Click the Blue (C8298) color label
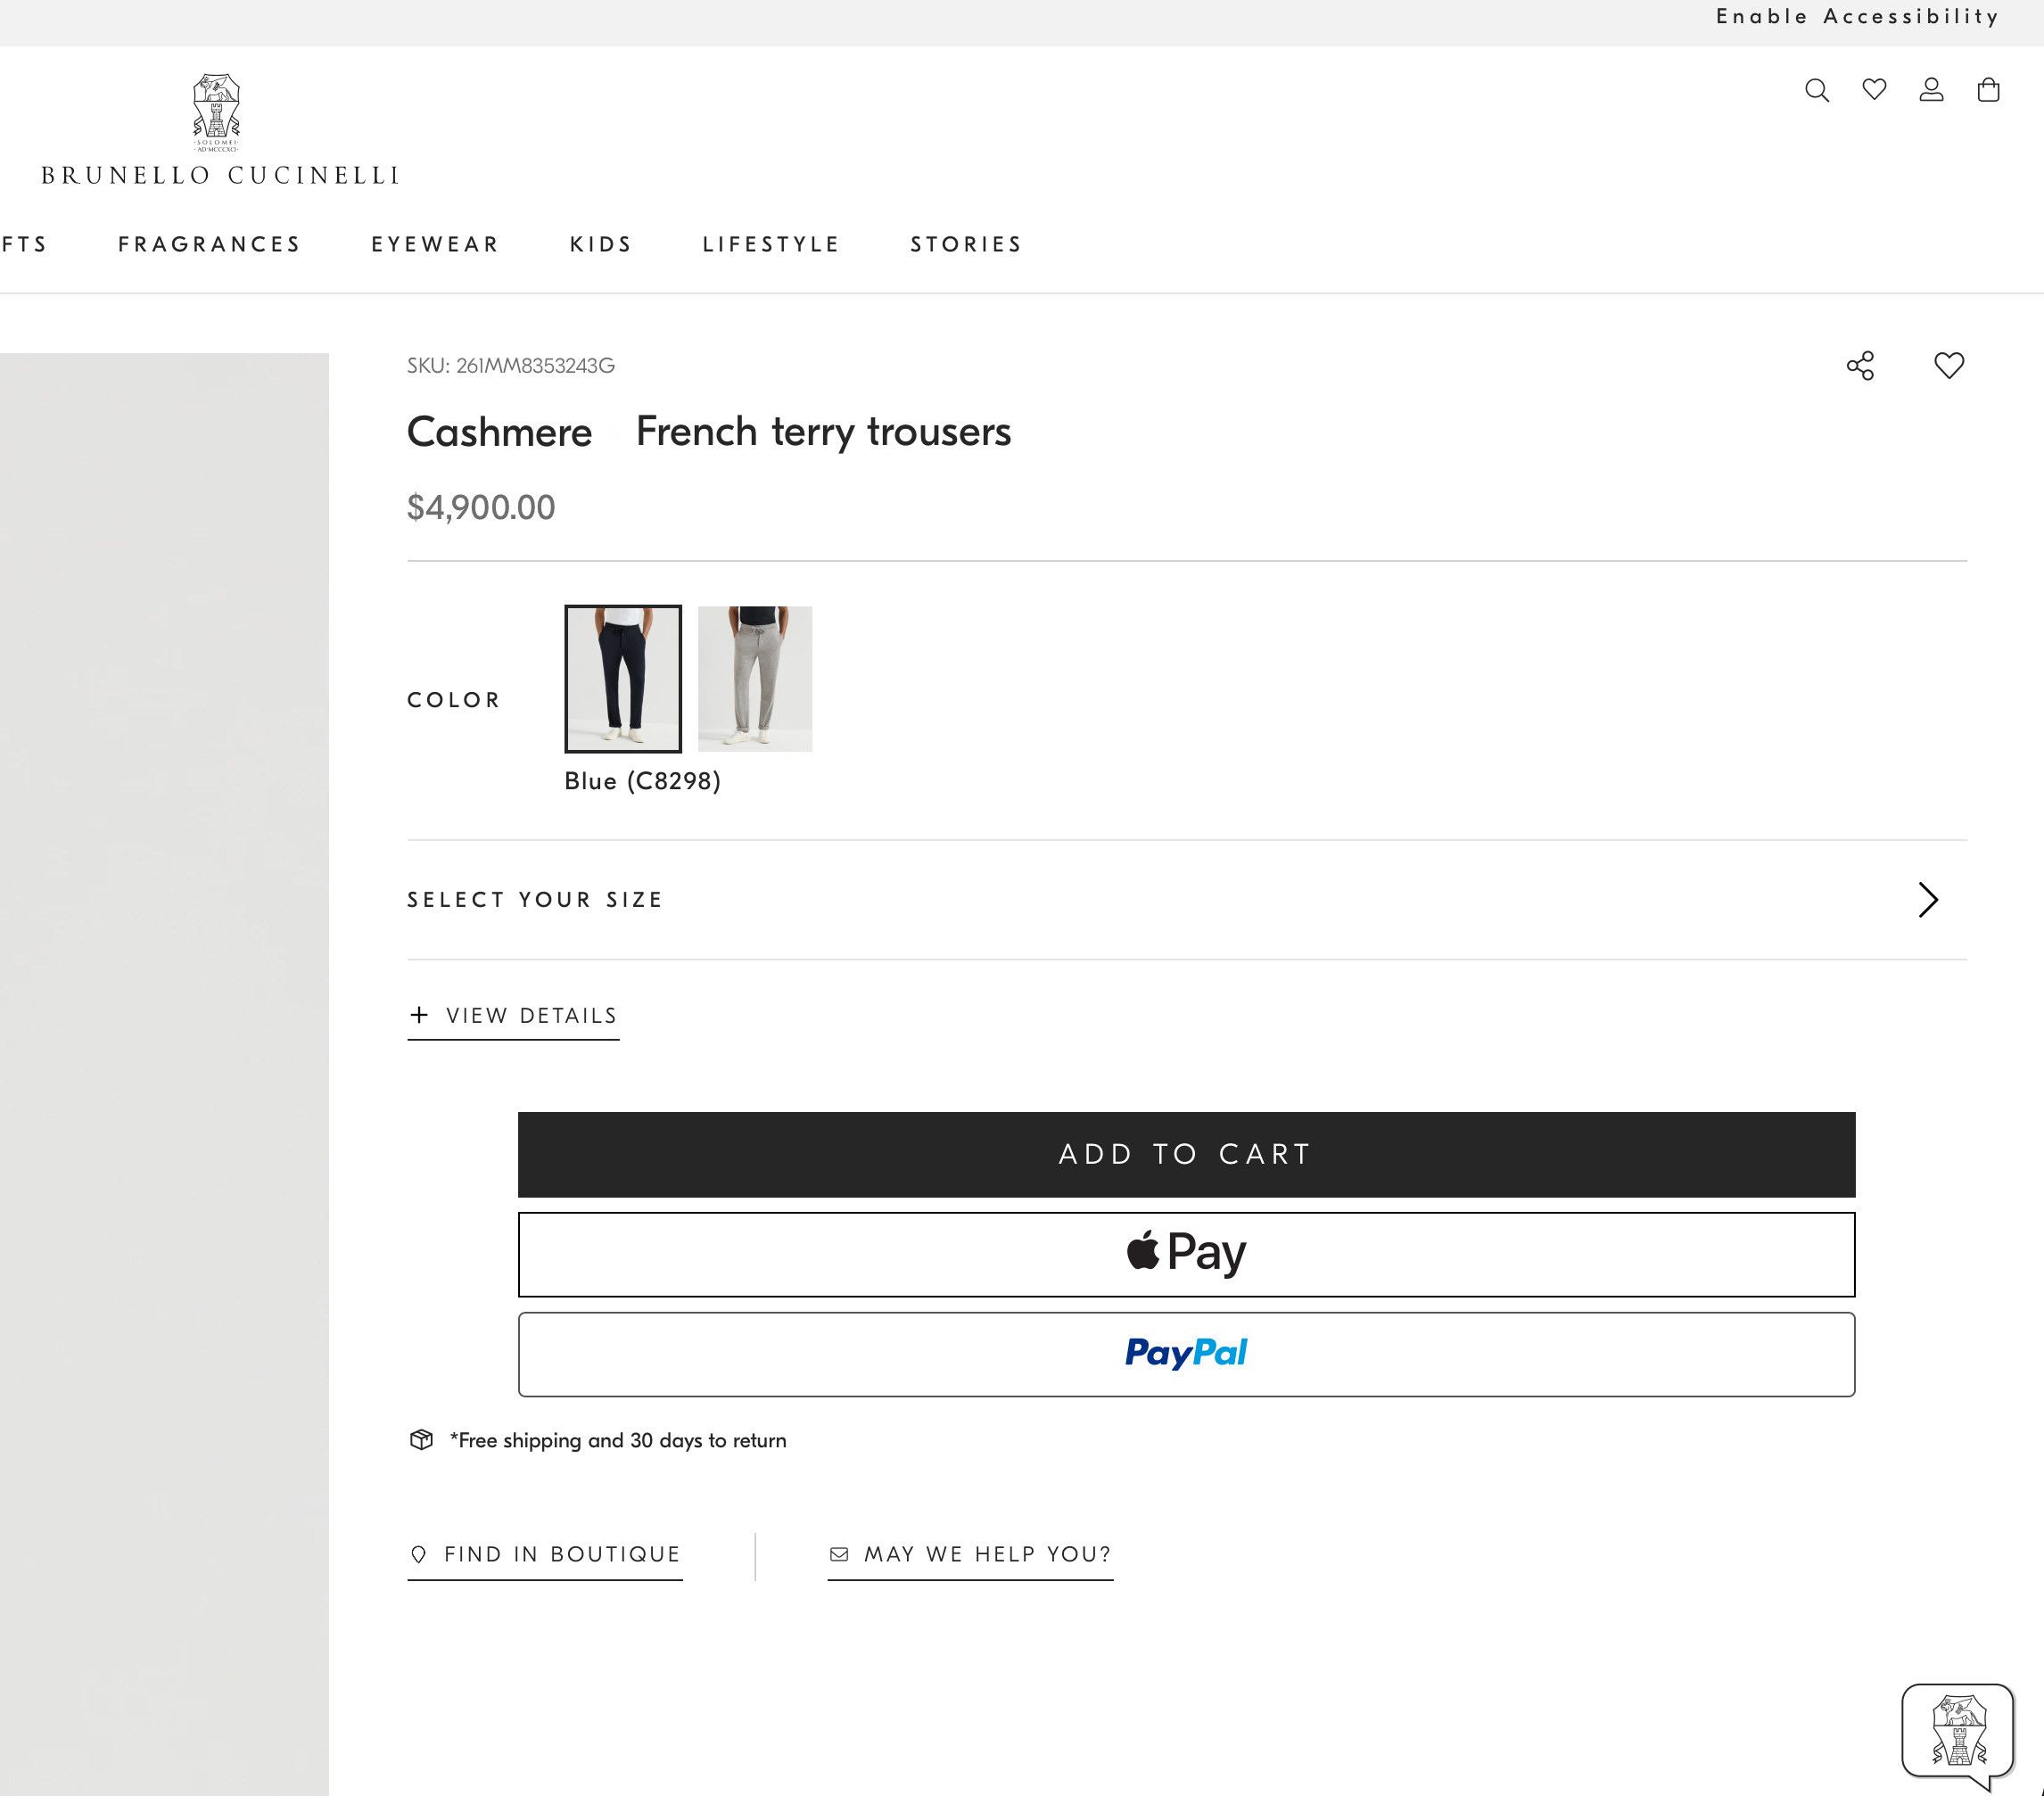Viewport: 2044px width, 1796px height. click(x=643, y=781)
